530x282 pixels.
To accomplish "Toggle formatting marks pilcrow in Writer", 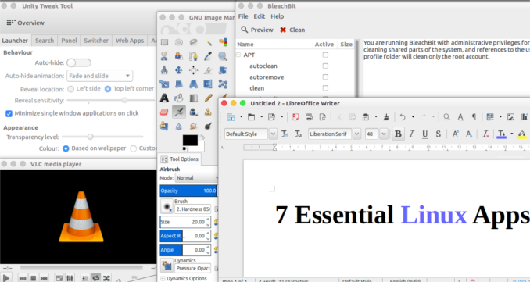I will [x=474, y=117].
